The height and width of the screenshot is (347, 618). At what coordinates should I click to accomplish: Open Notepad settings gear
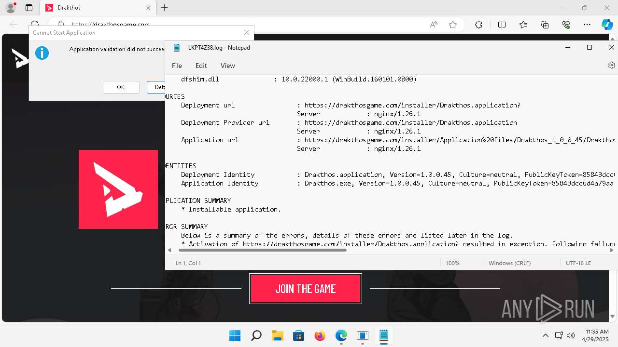pyautogui.click(x=612, y=65)
